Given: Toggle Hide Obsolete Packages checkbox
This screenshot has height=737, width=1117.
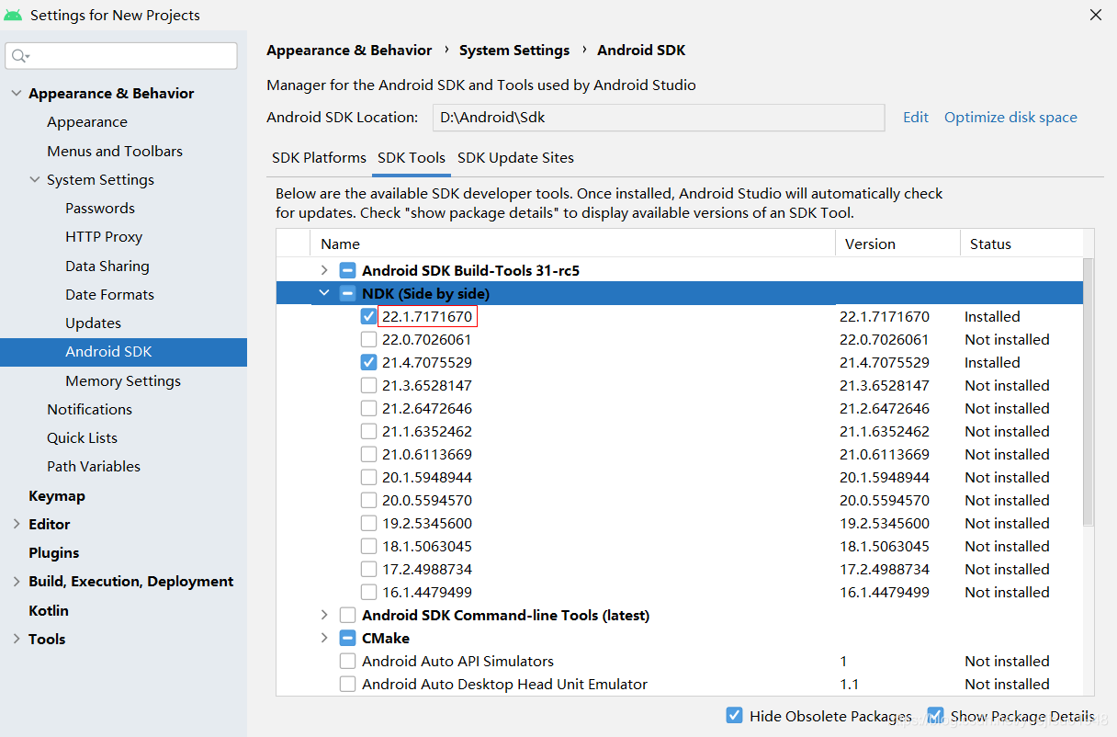Looking at the screenshot, I should click(734, 715).
